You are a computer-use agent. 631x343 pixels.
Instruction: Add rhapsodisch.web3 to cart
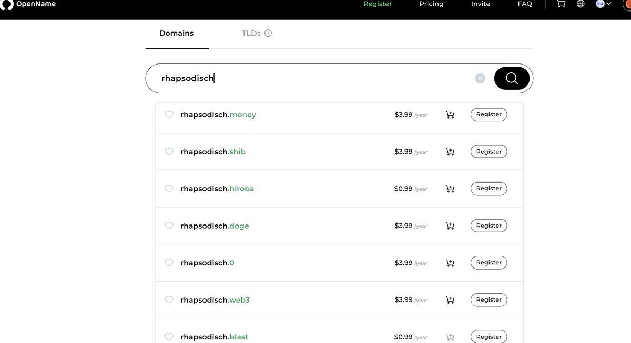[x=450, y=300]
